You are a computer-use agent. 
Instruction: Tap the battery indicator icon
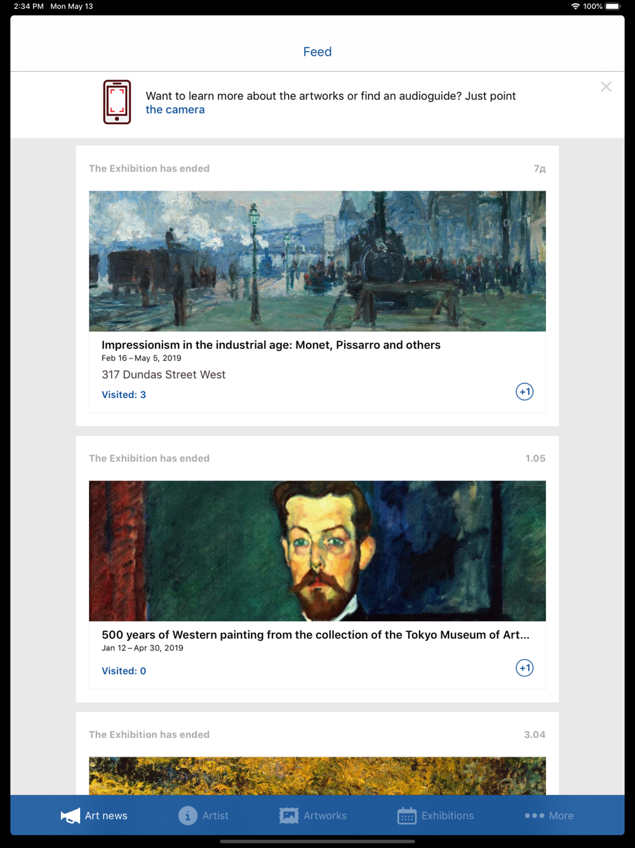click(613, 6)
